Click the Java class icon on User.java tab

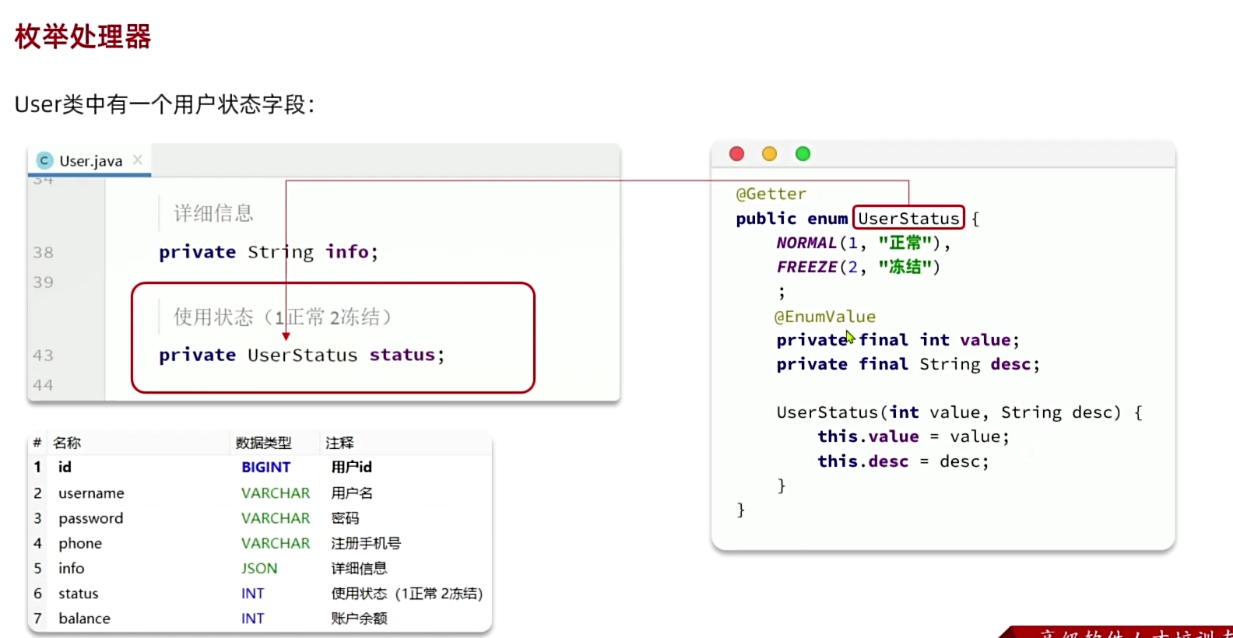coord(45,160)
